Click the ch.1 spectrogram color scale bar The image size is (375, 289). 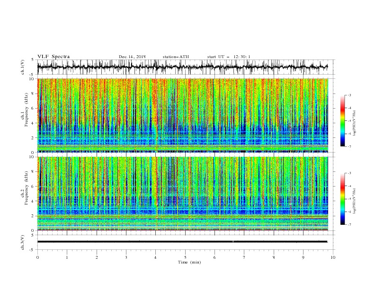tap(342, 121)
